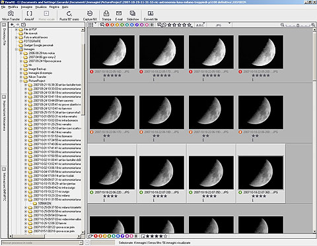
Task: Collapse the PictureProject folder tree node
Action: (21, 81)
